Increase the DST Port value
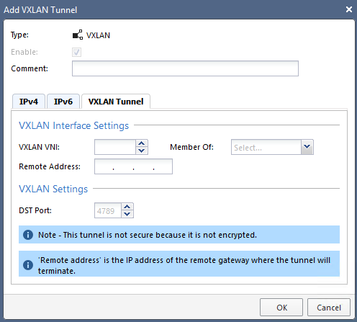Image resolution: width=357 pixels, height=322 pixels. pyautogui.click(x=127, y=207)
